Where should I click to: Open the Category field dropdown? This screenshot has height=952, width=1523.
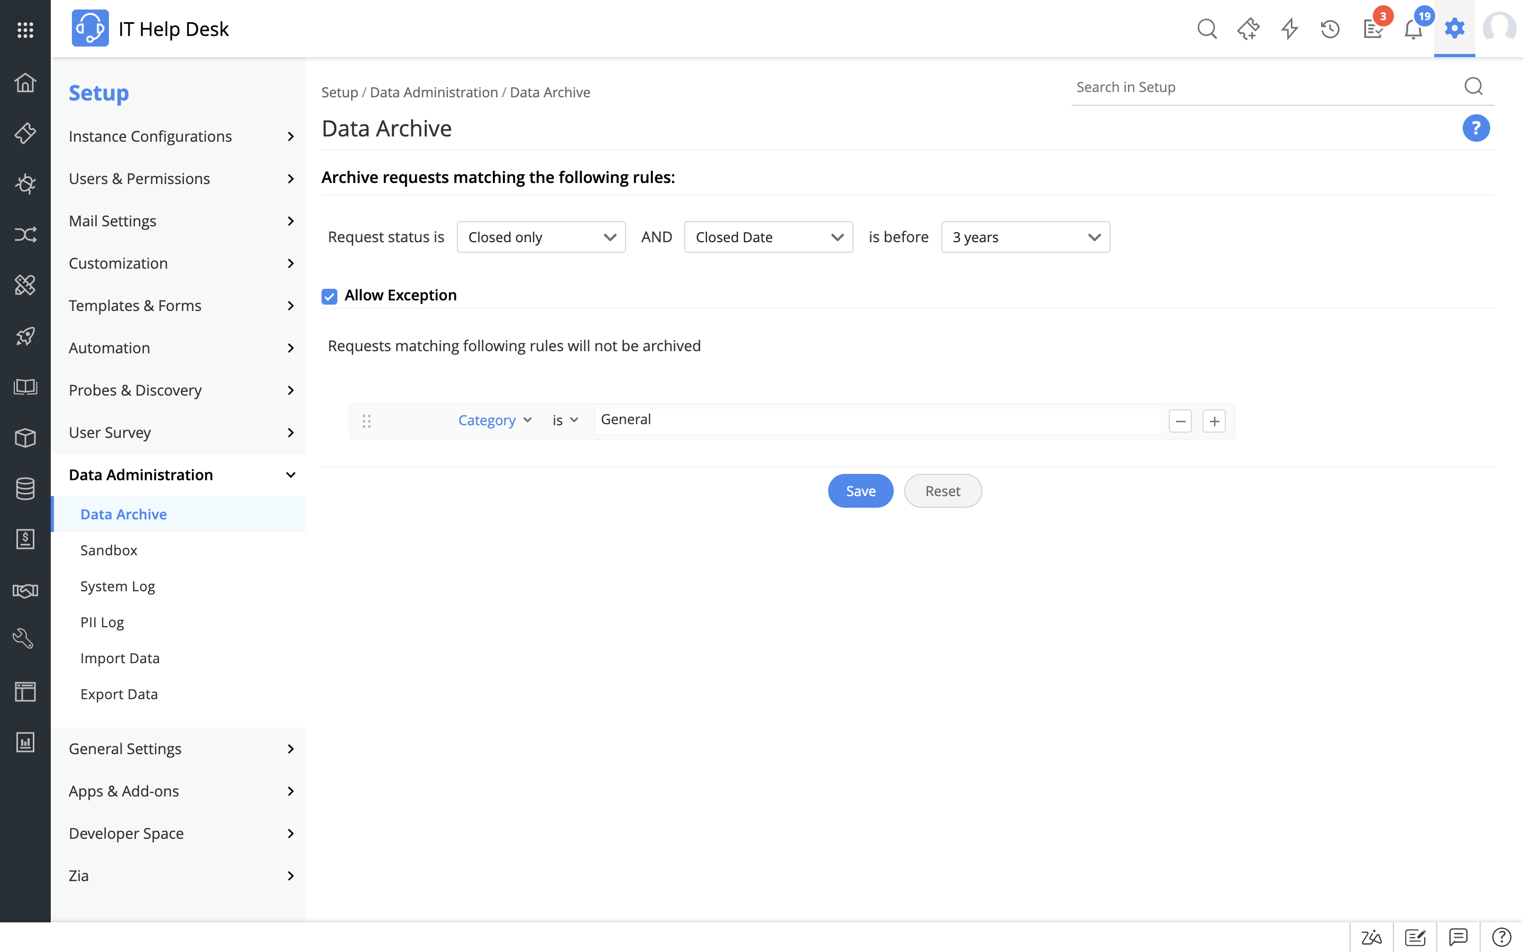point(494,420)
